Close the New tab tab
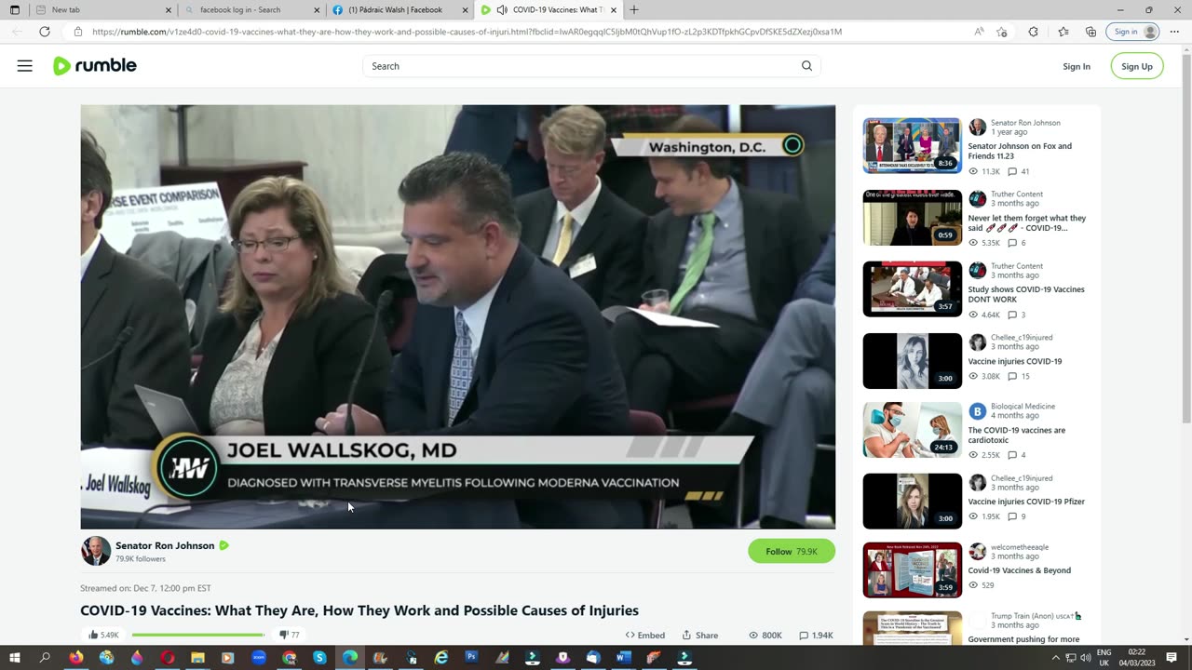Screen dimensions: 1192x670 (x=169, y=10)
